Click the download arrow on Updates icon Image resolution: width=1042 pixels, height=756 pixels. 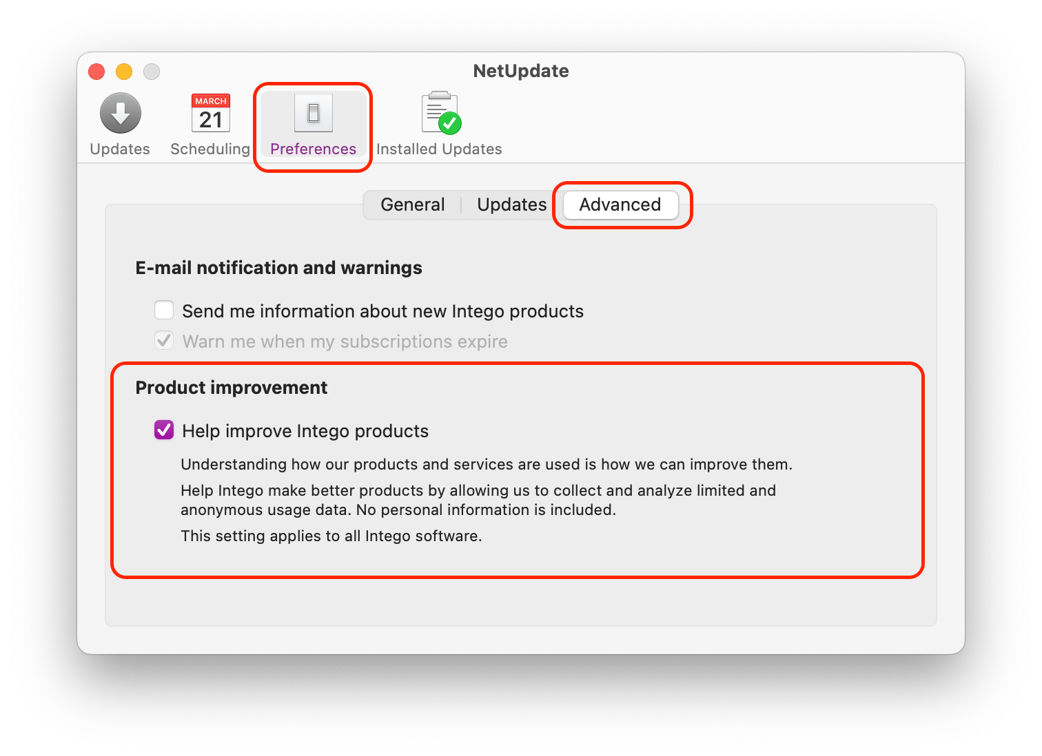tap(119, 112)
